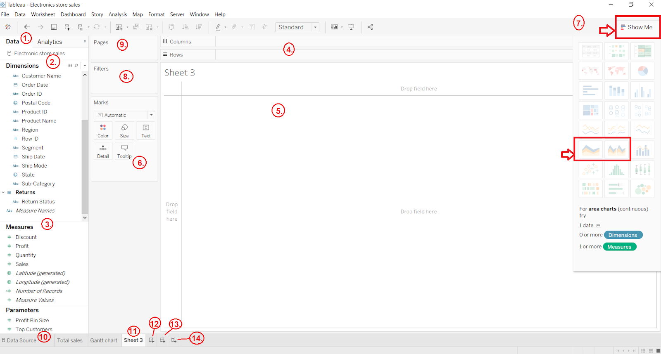The image size is (661, 354).
Task: Click the down arrow of Dimensions scrollbar
Action: point(85,218)
